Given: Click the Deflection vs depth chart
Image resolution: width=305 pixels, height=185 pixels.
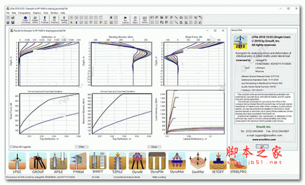Looking at the screenshot, I should coord(49,64).
